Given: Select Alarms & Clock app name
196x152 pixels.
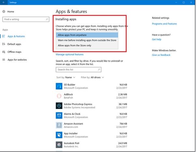Looking at the screenshot, I should coord(72,114).
